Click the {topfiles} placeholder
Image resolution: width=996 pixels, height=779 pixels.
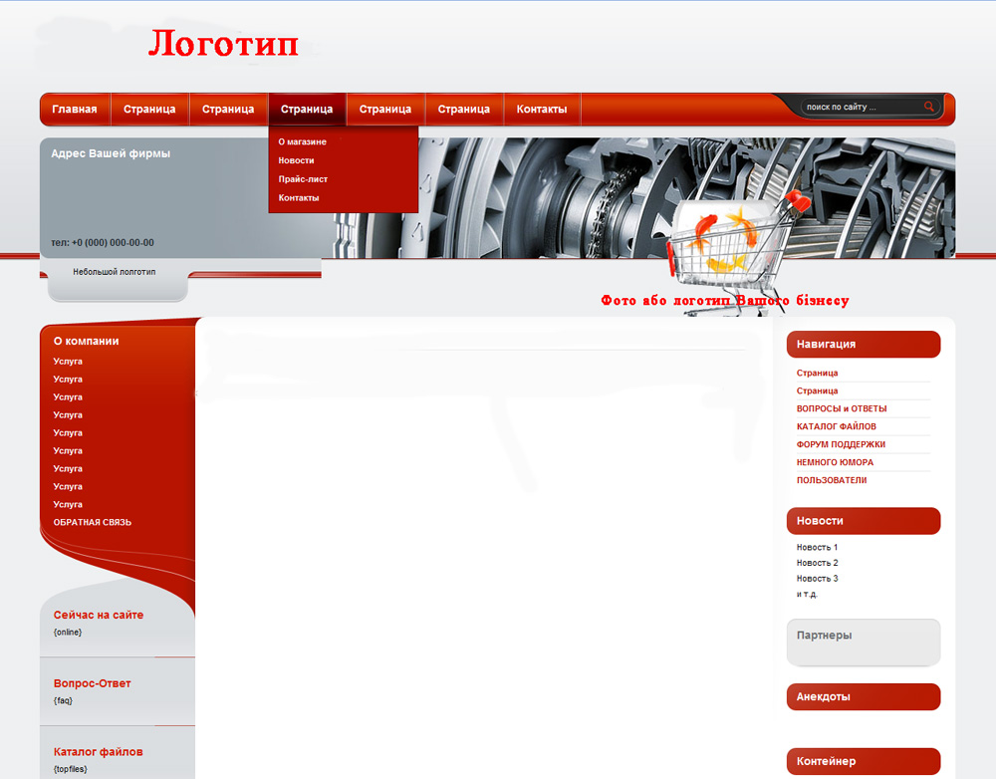71,769
